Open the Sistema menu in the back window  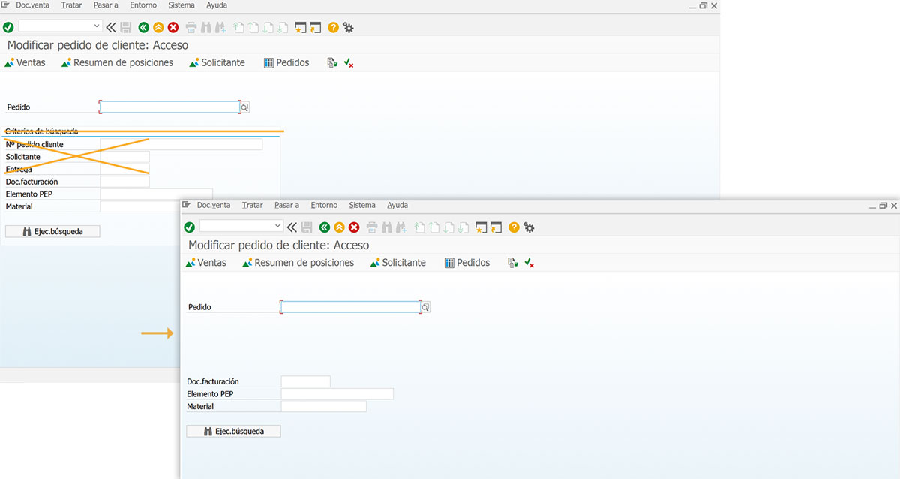181,5
